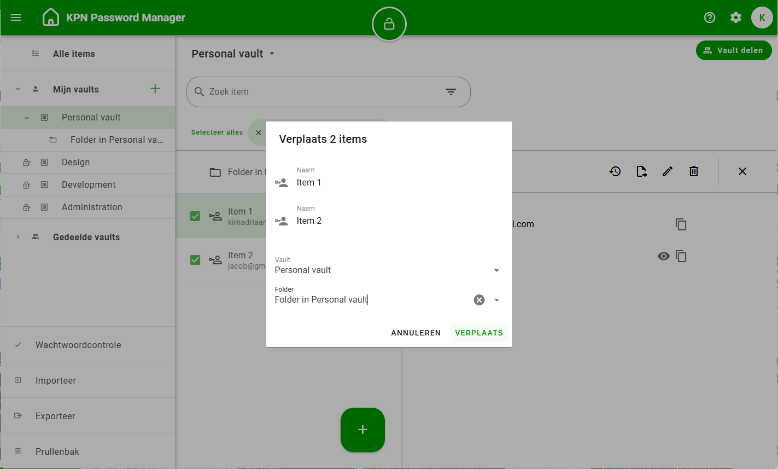Open Wachtwoordcontrole in sidebar
Screen dimensions: 778x469
(78, 345)
